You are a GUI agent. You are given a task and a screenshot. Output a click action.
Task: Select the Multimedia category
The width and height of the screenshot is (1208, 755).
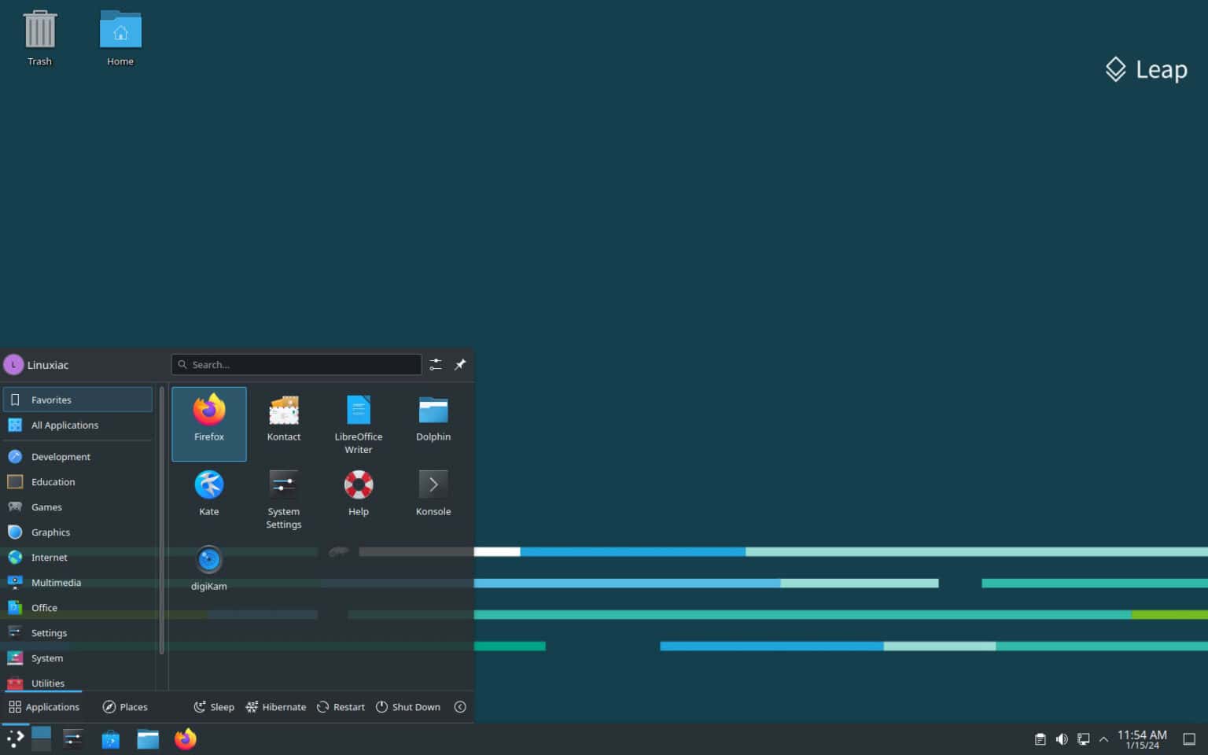coord(56,582)
